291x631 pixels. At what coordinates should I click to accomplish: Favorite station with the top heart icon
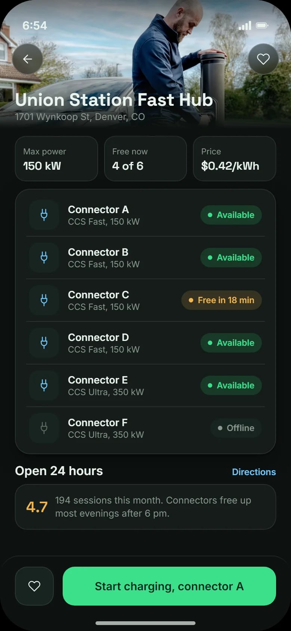pos(263,59)
